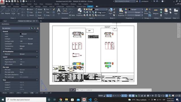Plot the drawing using printer icon
The height and width of the screenshot is (102, 181).
[23, 1]
